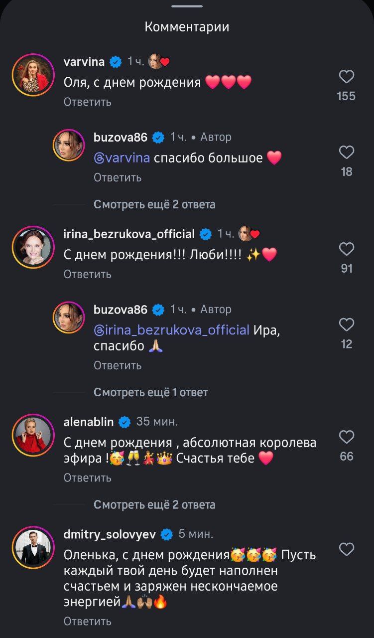Open varvina's profile avatar

[33, 75]
